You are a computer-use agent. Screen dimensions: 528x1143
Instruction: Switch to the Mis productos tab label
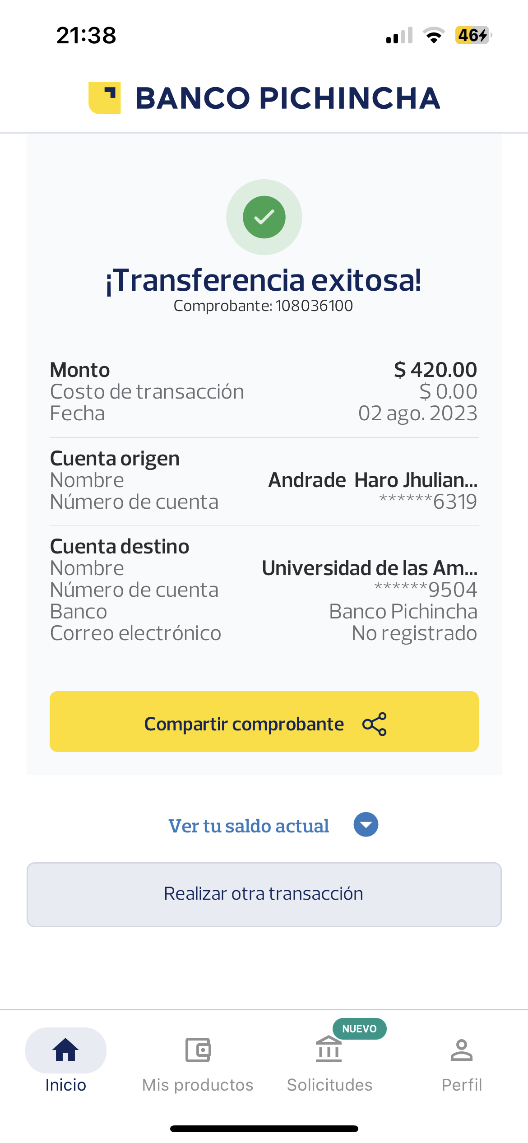(x=198, y=1085)
